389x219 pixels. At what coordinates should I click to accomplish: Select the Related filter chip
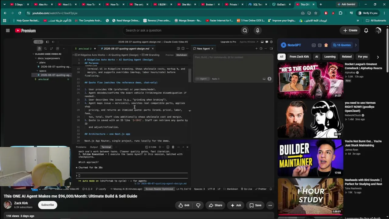(x=347, y=57)
